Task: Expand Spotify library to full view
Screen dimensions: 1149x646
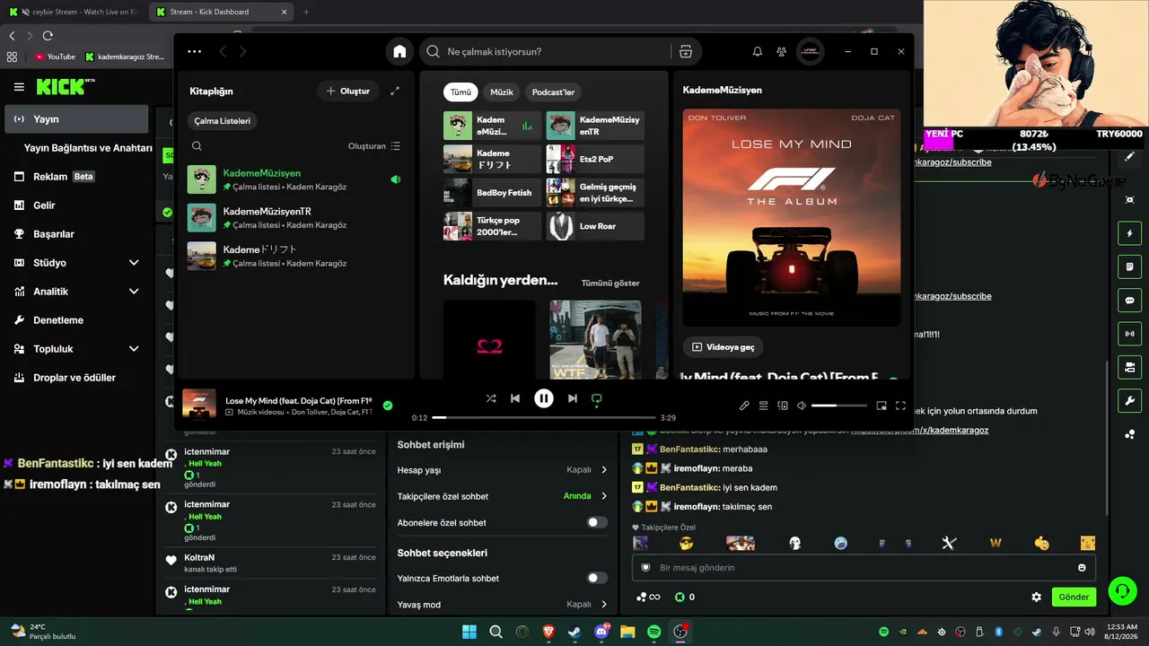Action: (x=395, y=91)
